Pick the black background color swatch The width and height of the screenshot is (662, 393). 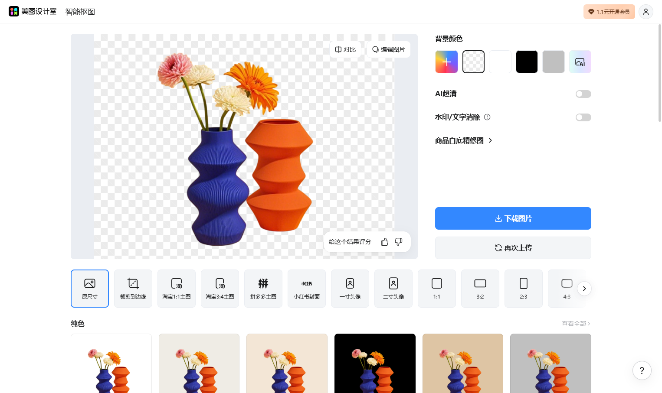(x=527, y=62)
